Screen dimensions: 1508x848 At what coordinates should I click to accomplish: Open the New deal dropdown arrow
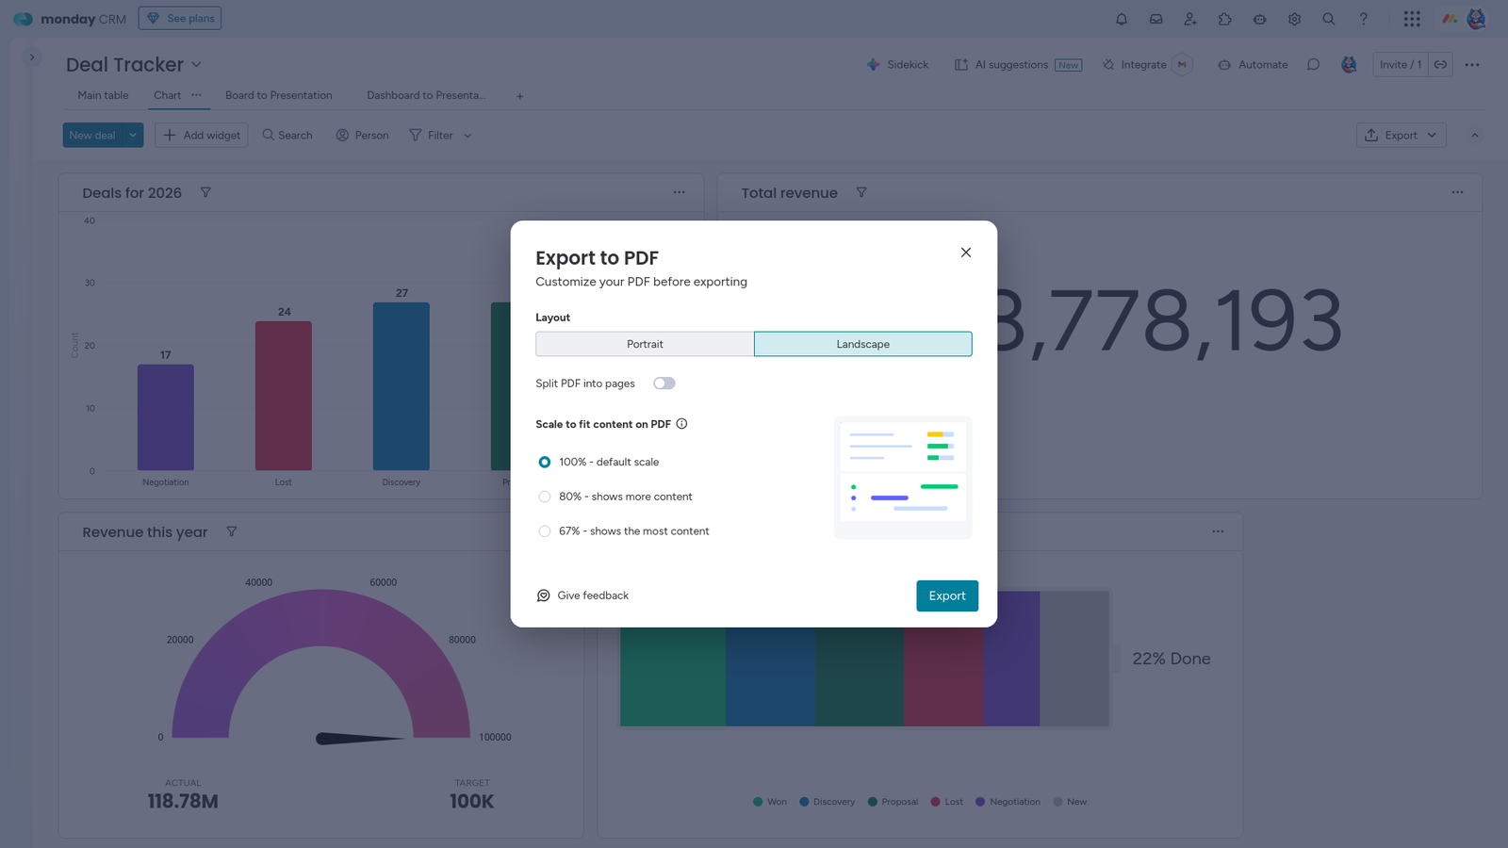point(133,135)
